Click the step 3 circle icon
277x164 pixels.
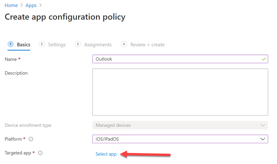(x=78, y=44)
